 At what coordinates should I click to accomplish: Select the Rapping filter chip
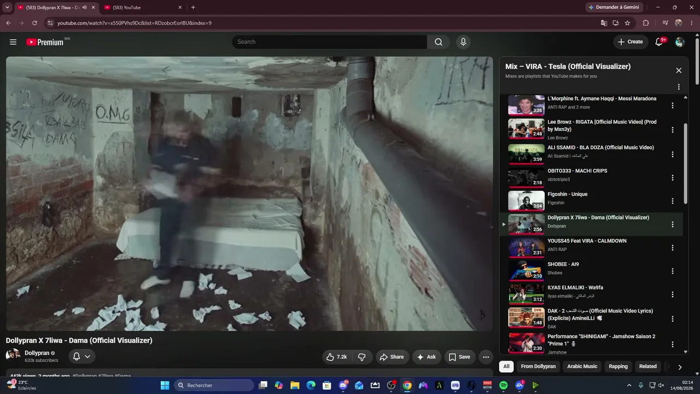pos(618,367)
